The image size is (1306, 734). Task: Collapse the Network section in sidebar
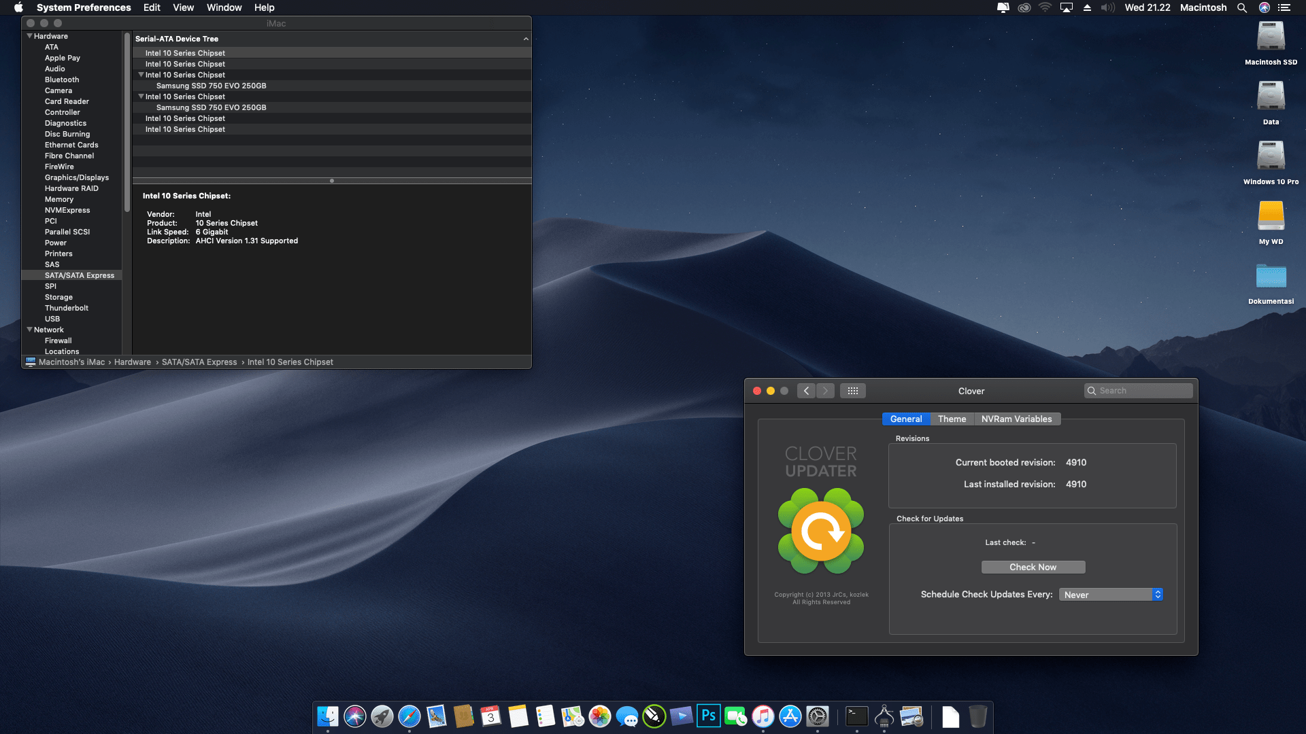tap(29, 330)
